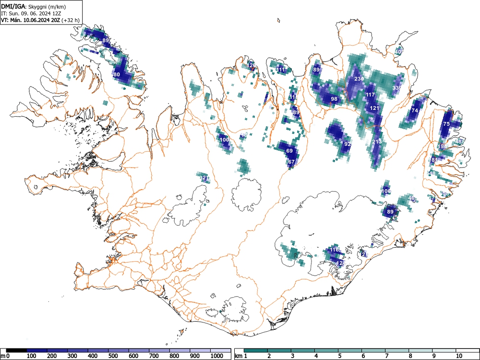The image size is (480, 360).
Task: Click the '111' visibility value on the map
Action: (x=281, y=70)
